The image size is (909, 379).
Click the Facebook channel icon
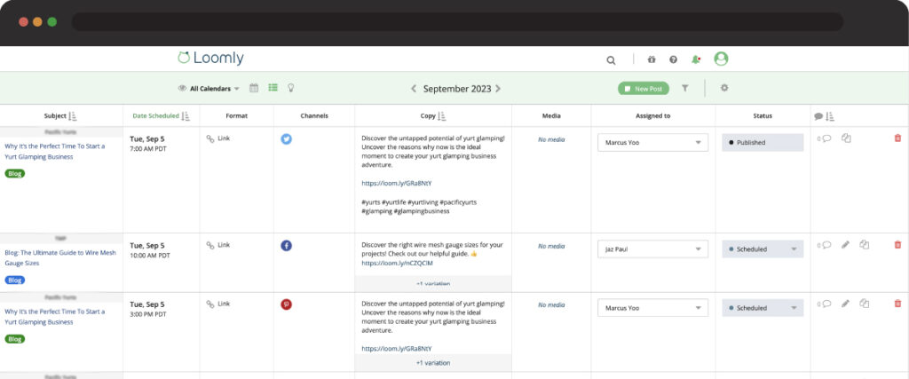[286, 246]
